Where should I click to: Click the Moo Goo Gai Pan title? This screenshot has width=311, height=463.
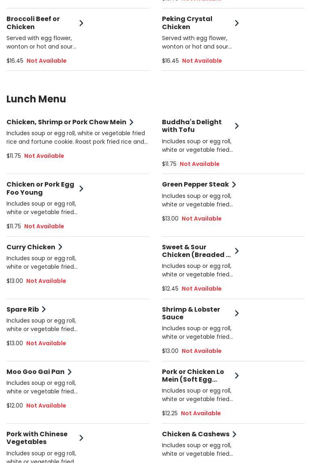(36, 372)
